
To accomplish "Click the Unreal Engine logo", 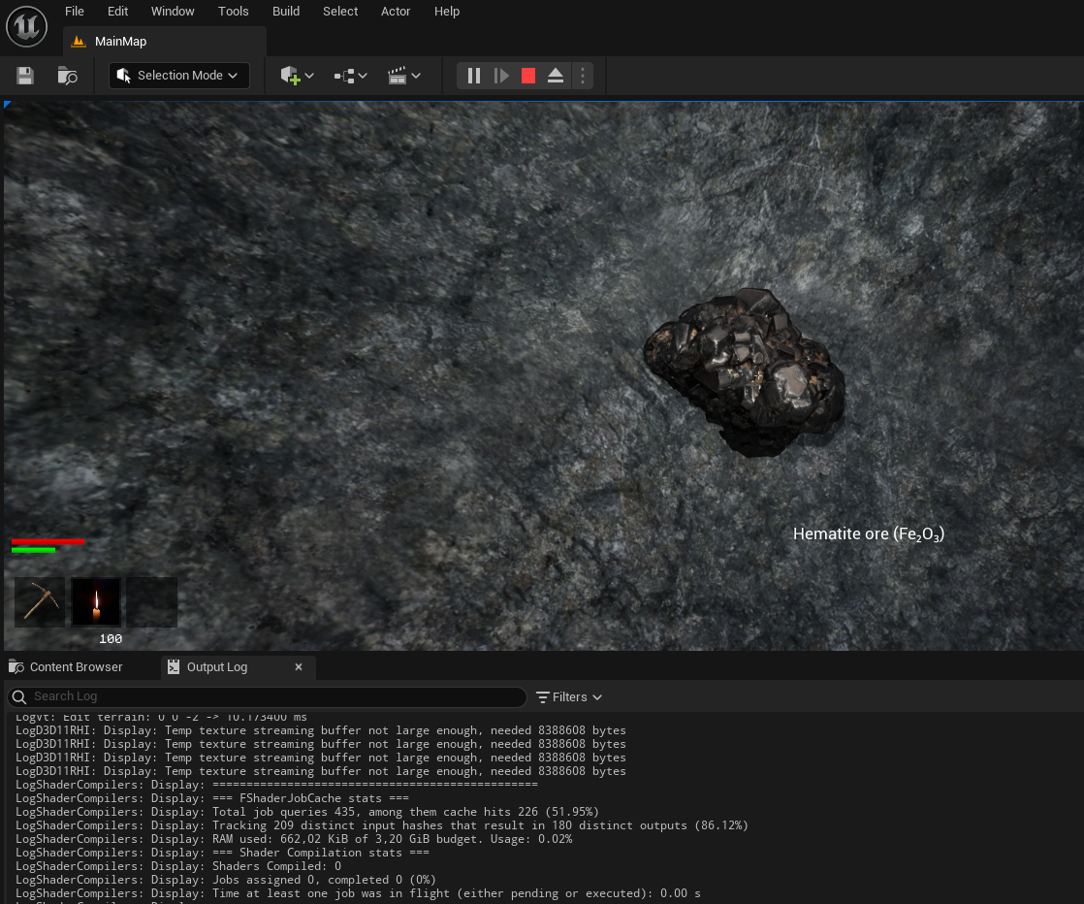I will [26, 27].
